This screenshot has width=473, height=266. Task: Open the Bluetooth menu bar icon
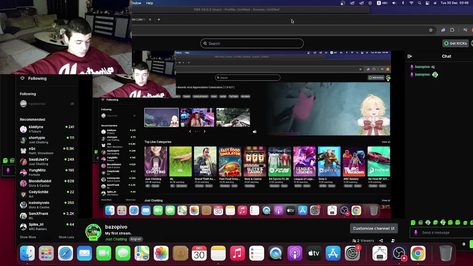pos(403,3)
